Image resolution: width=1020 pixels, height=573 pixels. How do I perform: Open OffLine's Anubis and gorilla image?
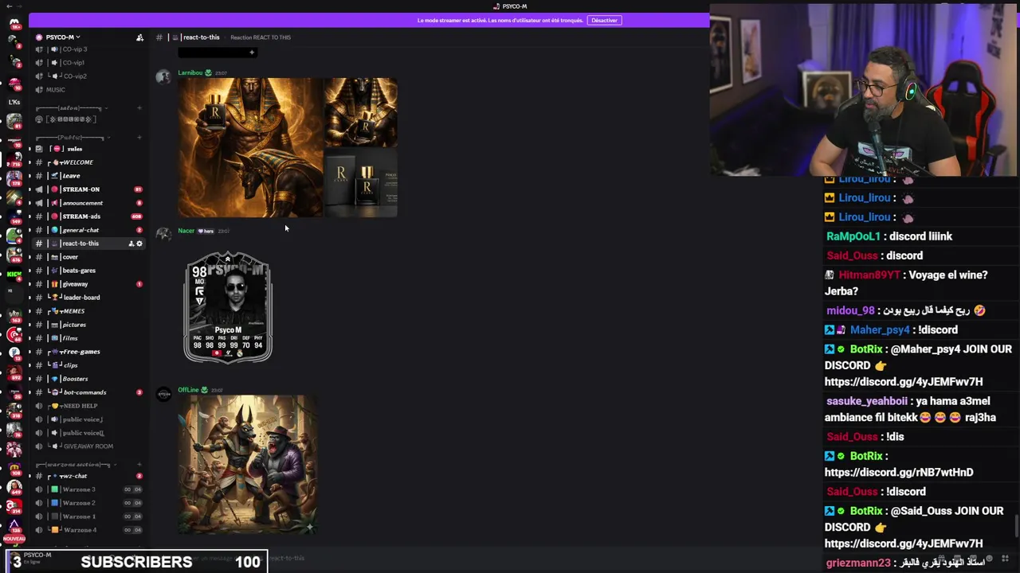click(x=247, y=465)
